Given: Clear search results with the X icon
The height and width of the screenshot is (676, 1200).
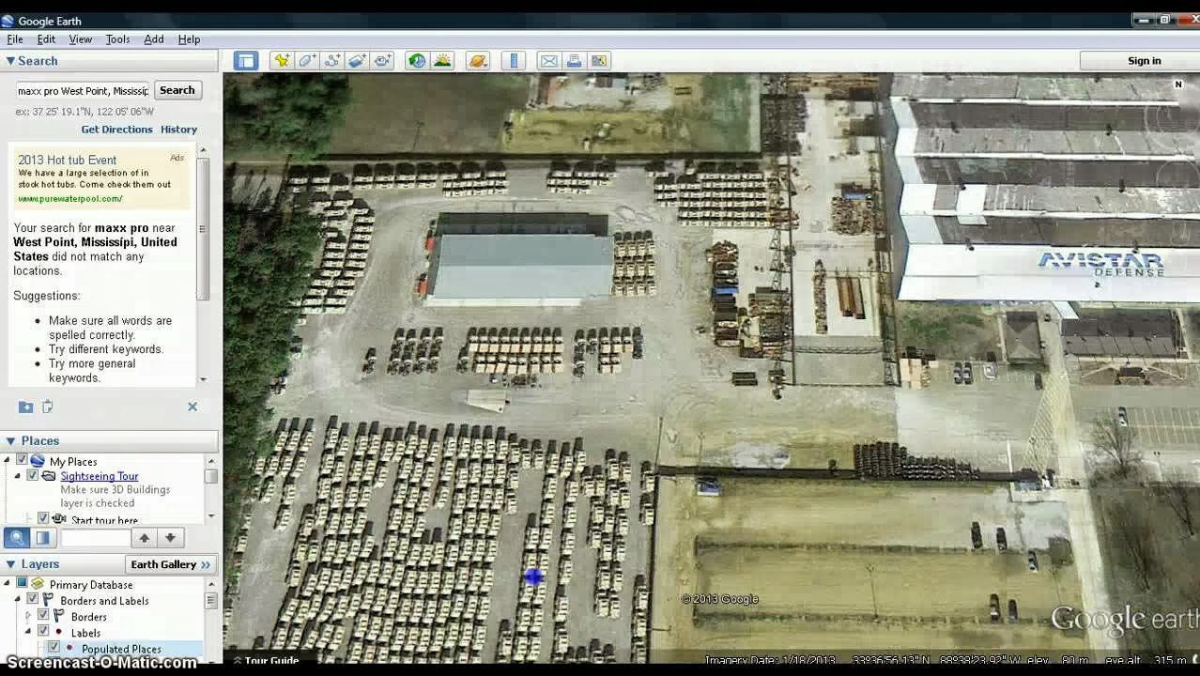Looking at the screenshot, I should click(192, 407).
